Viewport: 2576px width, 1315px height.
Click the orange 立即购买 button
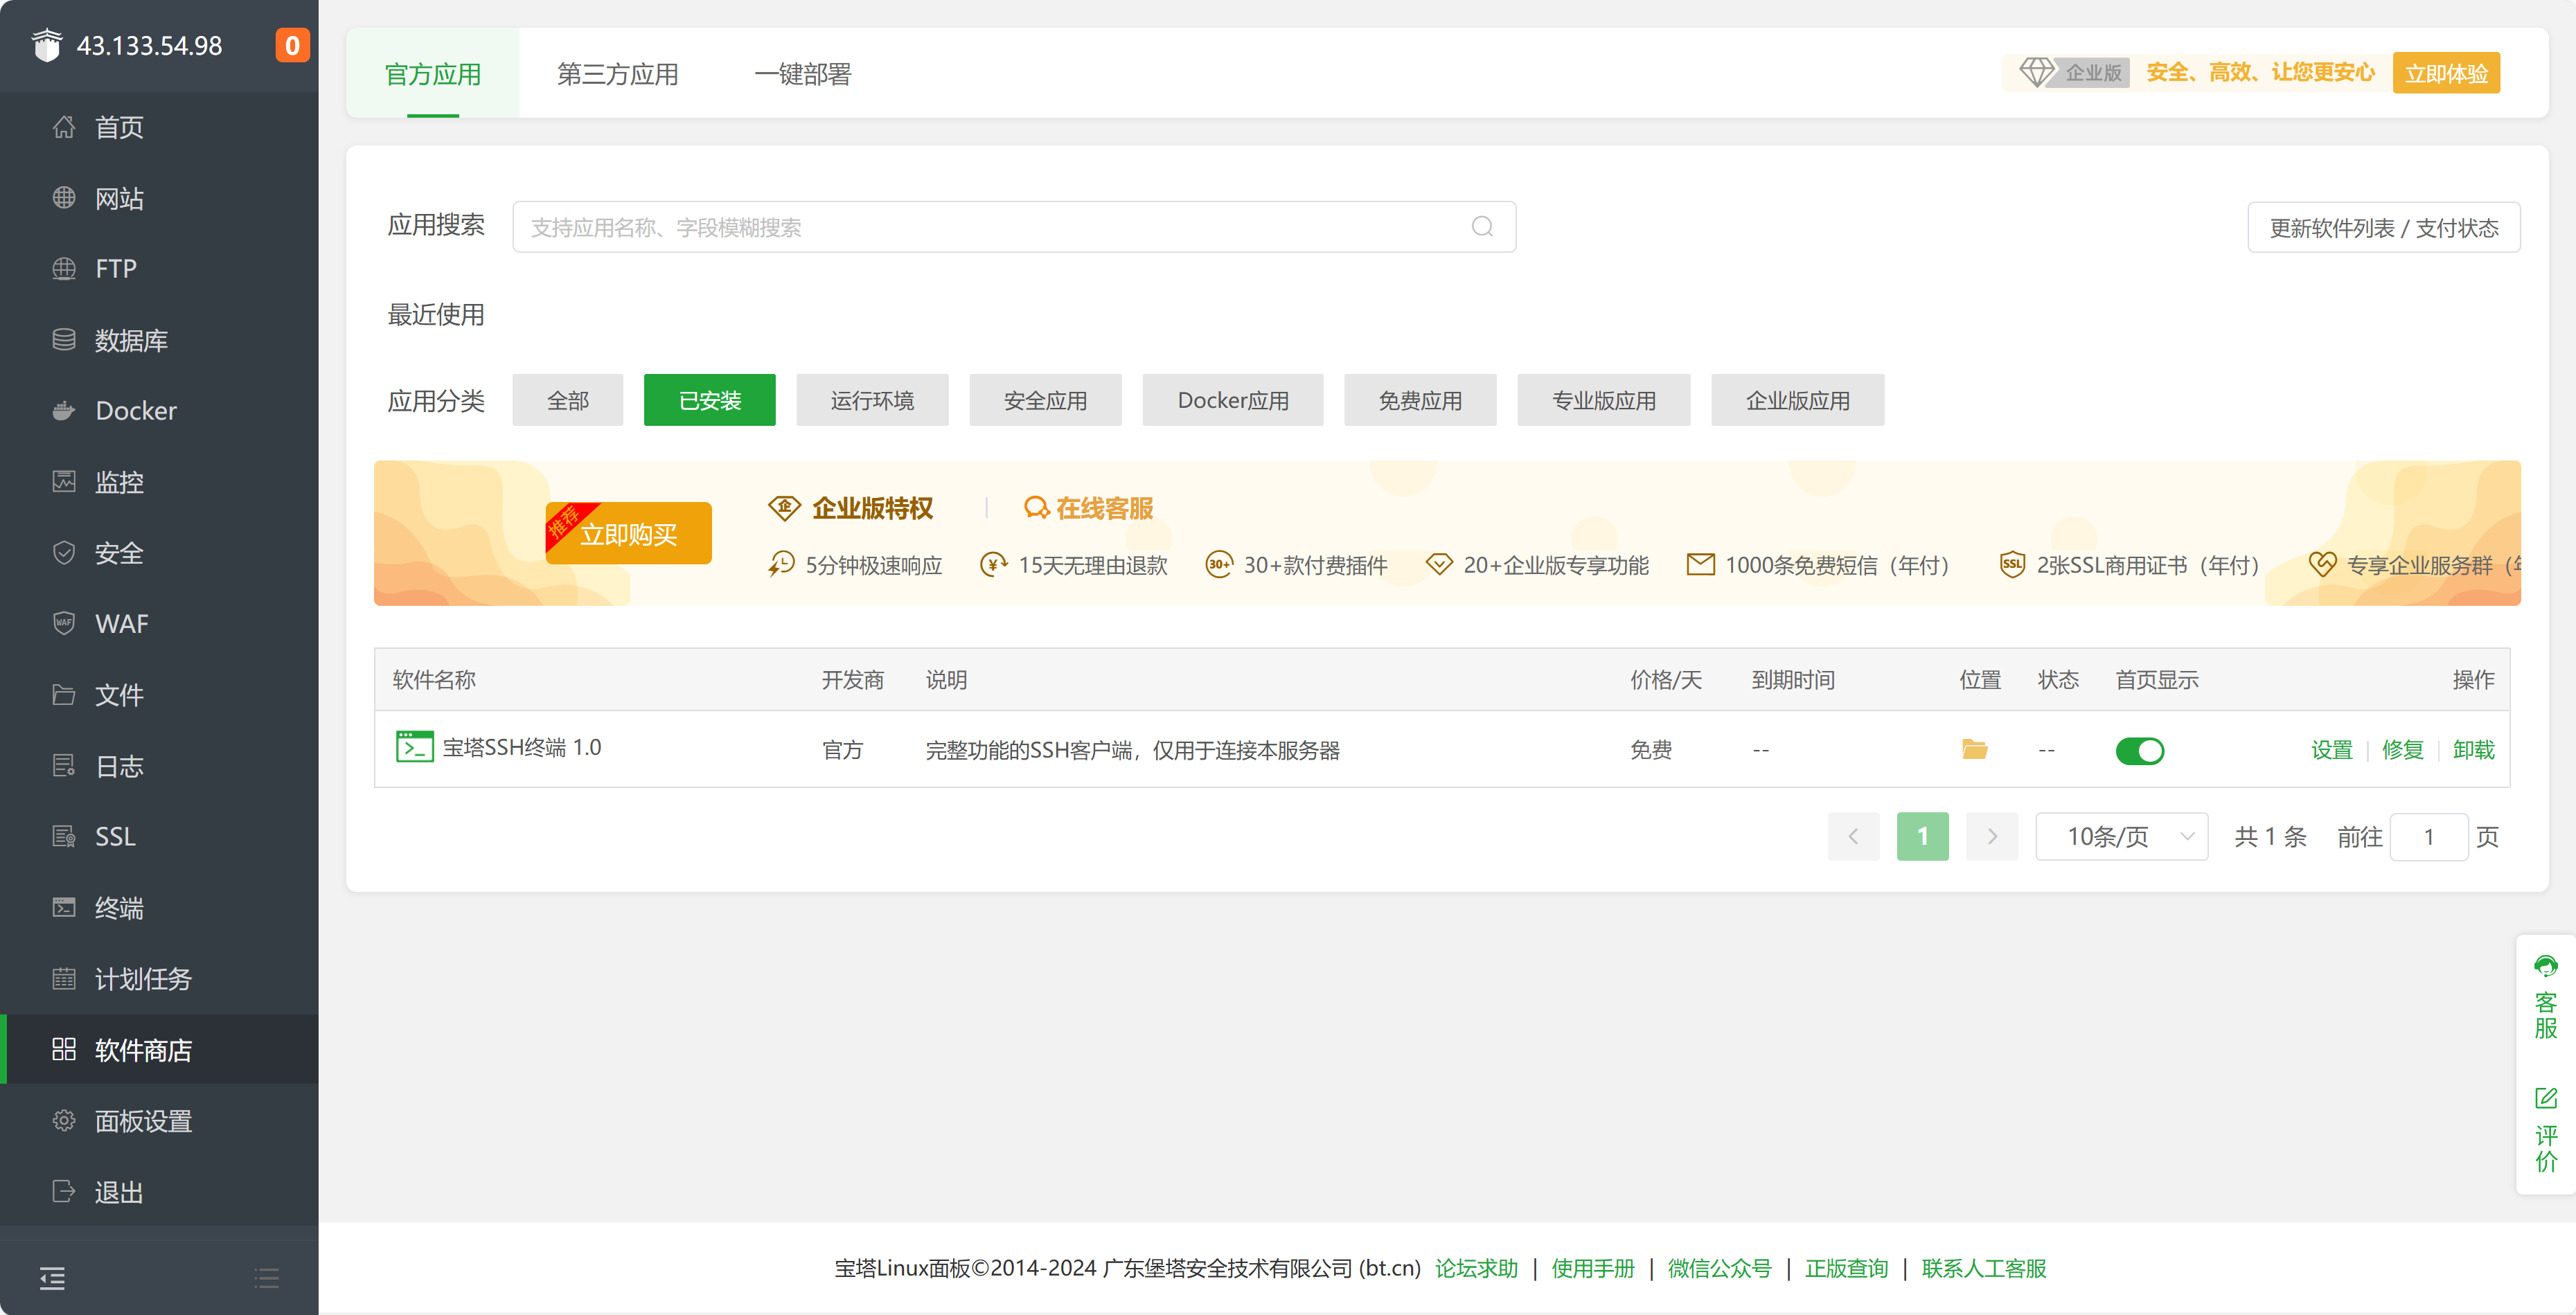pos(628,534)
